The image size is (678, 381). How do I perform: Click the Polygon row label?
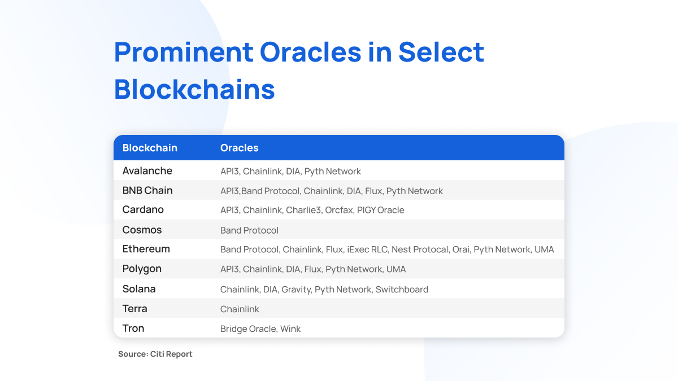(142, 269)
